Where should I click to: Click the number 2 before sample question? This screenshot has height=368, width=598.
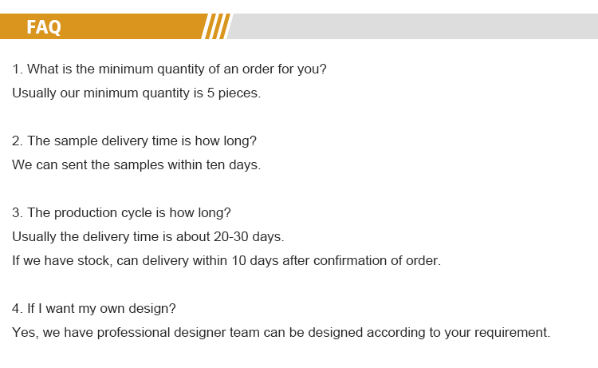click(x=17, y=141)
